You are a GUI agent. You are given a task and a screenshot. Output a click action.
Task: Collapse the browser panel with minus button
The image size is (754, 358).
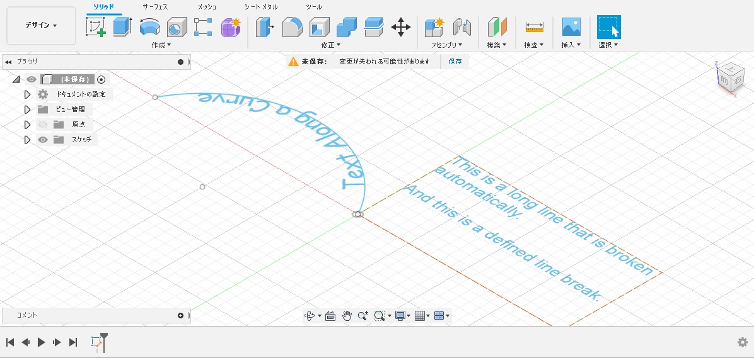(x=180, y=62)
